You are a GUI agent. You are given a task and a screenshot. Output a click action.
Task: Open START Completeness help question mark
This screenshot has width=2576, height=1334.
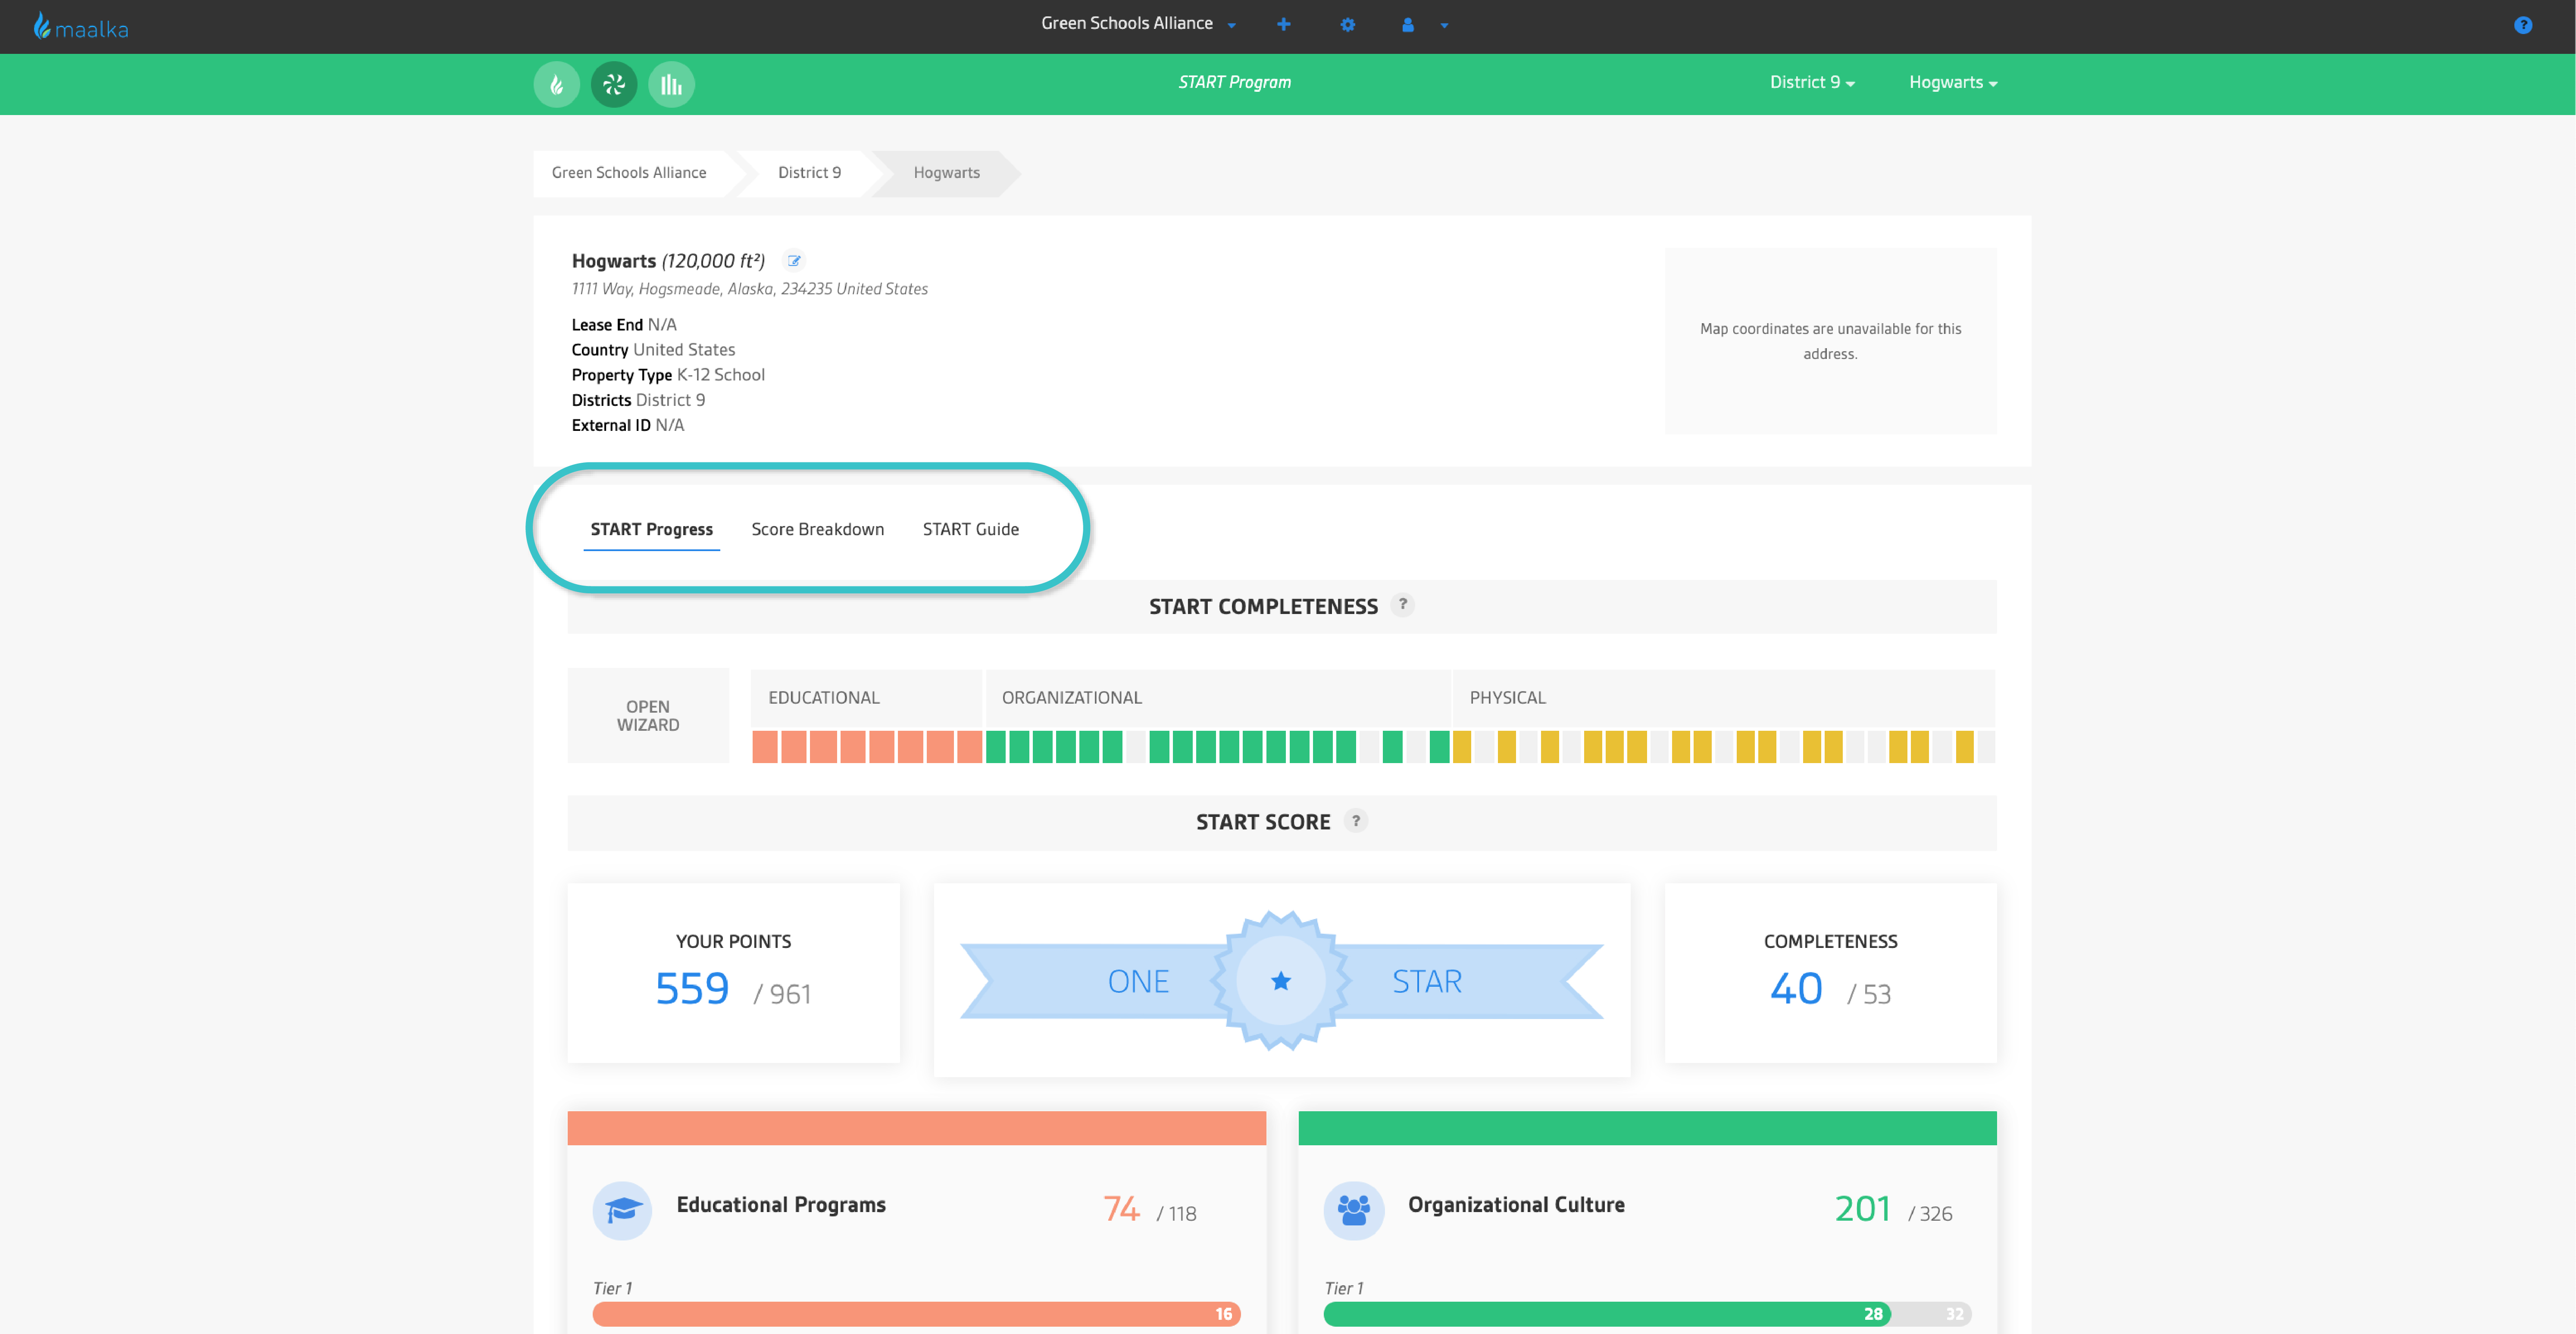(x=1403, y=605)
